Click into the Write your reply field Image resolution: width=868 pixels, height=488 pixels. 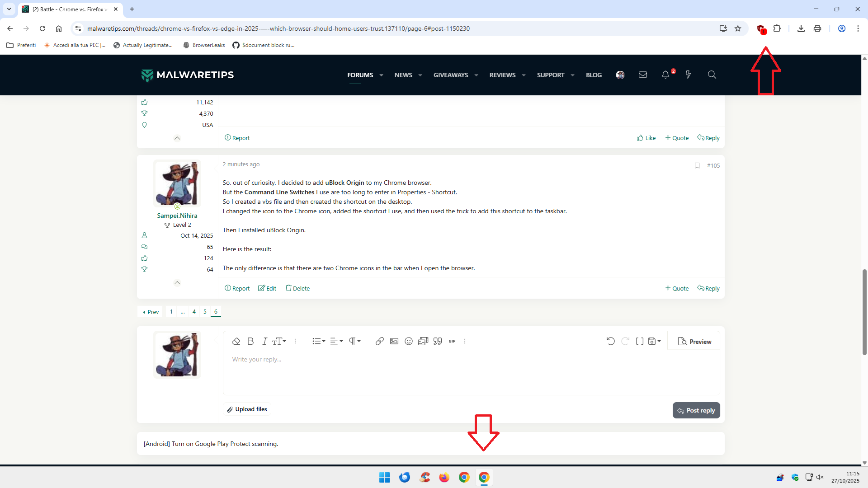click(471, 373)
